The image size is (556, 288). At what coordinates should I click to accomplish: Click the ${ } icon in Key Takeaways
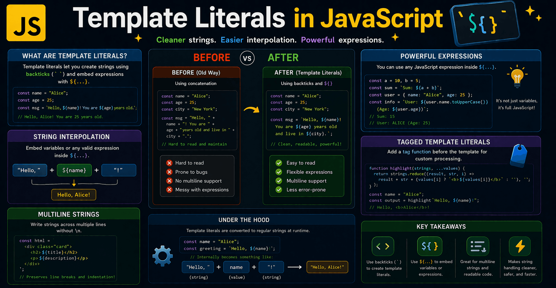[430, 246]
